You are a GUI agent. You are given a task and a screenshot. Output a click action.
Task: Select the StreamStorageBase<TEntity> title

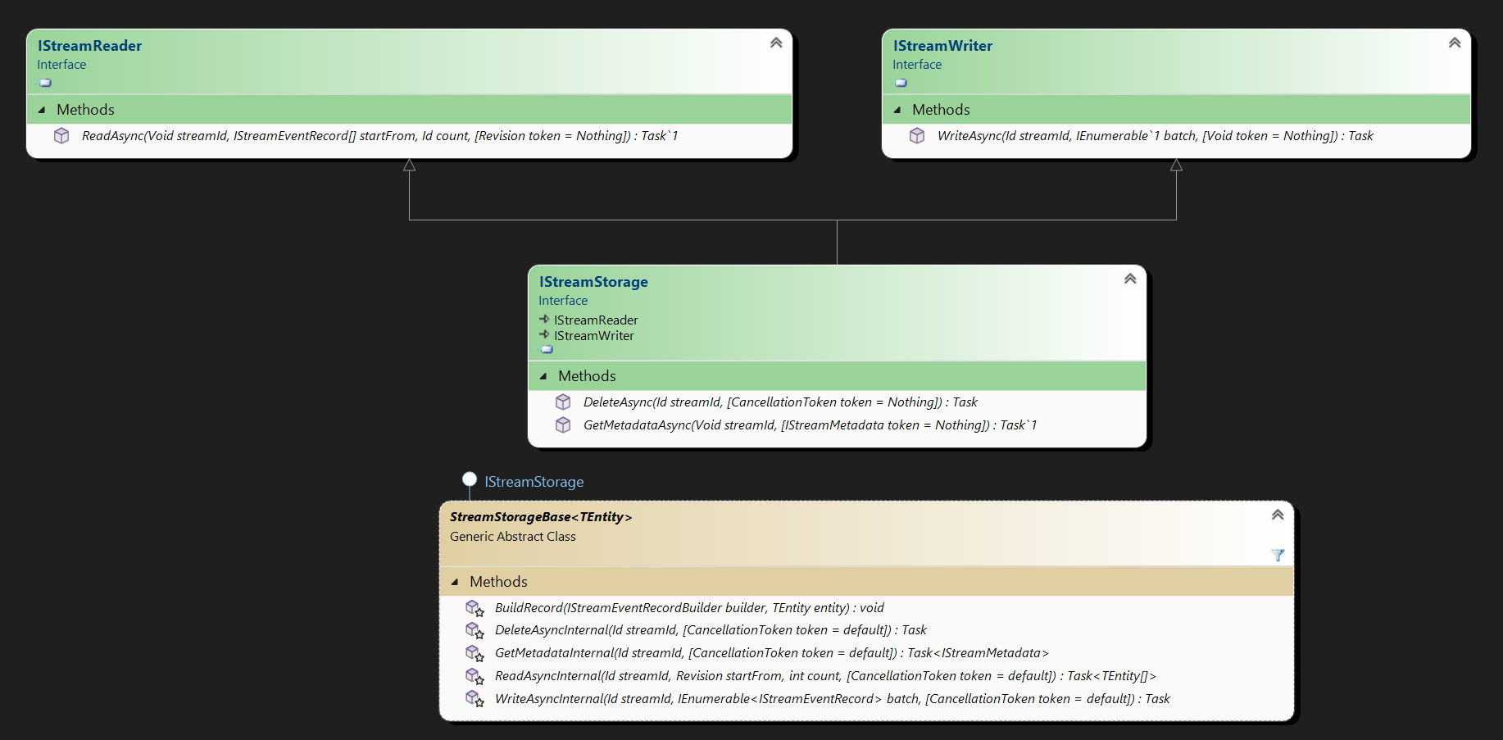pyautogui.click(x=541, y=517)
